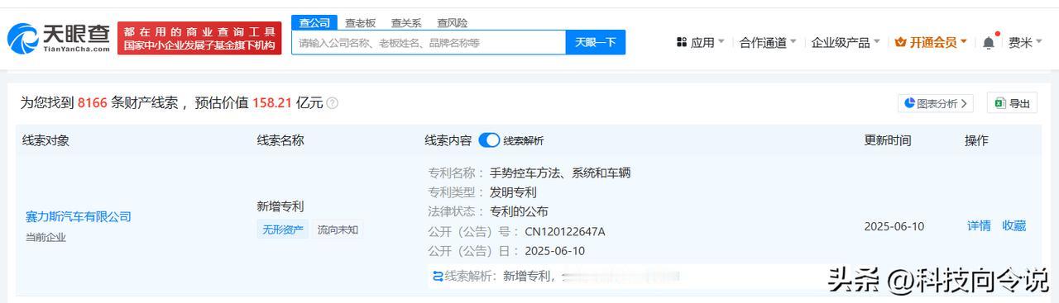Open the 费米 user account menu

click(x=1026, y=42)
